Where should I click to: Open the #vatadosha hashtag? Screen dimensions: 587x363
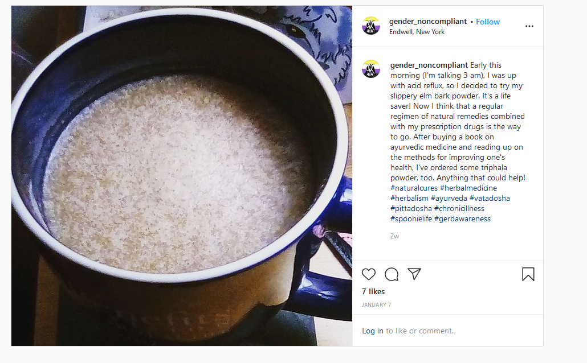[490, 198]
